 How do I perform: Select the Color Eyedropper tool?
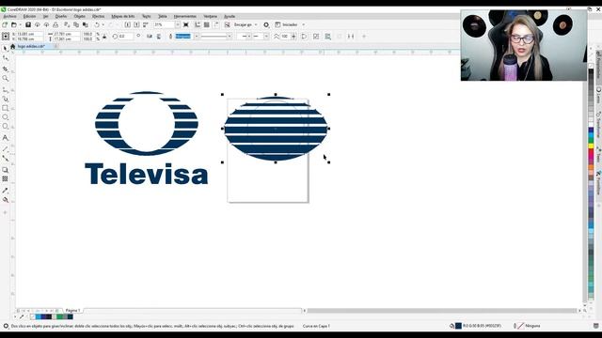(x=6, y=191)
